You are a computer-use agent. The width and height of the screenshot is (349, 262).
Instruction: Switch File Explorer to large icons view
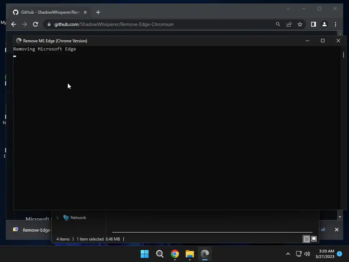(314, 239)
